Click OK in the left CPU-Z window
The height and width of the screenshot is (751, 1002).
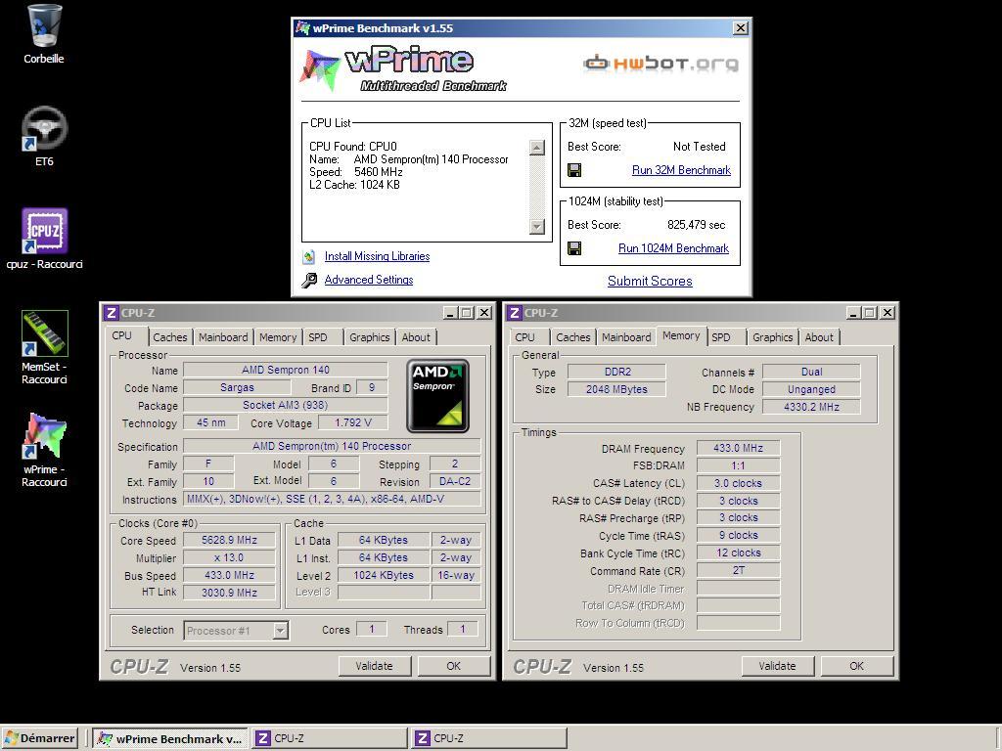click(454, 666)
